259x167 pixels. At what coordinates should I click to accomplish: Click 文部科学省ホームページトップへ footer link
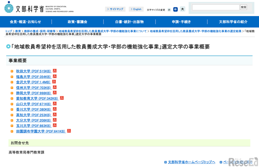[192, 162]
